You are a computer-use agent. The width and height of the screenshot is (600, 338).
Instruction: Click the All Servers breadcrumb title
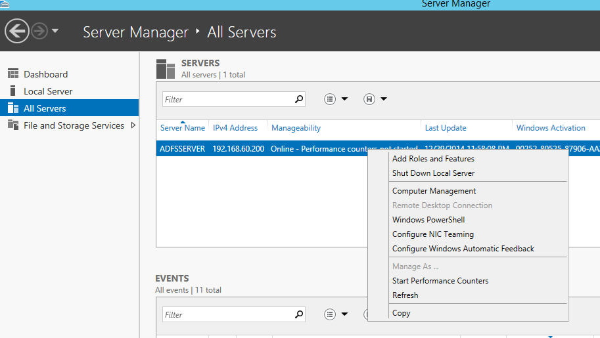(241, 32)
